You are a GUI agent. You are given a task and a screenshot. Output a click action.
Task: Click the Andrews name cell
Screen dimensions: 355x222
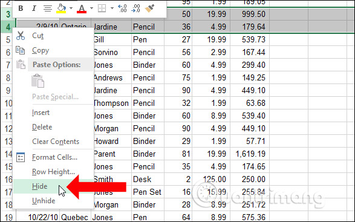111,77
